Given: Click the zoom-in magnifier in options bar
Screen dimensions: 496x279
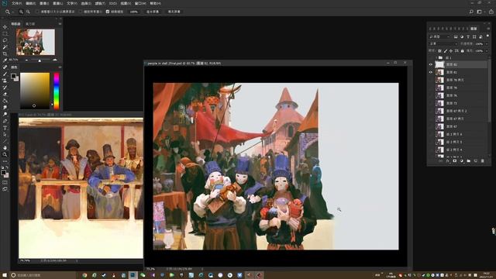Looking at the screenshot, I should pos(21,12).
